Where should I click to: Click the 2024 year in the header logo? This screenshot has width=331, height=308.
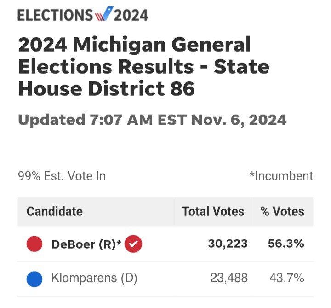click(x=131, y=15)
